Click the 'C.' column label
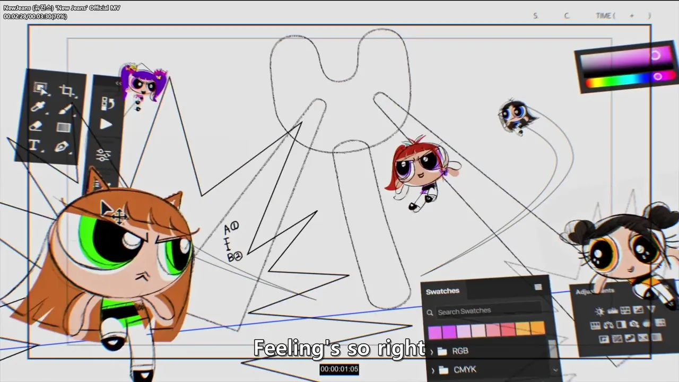 click(567, 16)
